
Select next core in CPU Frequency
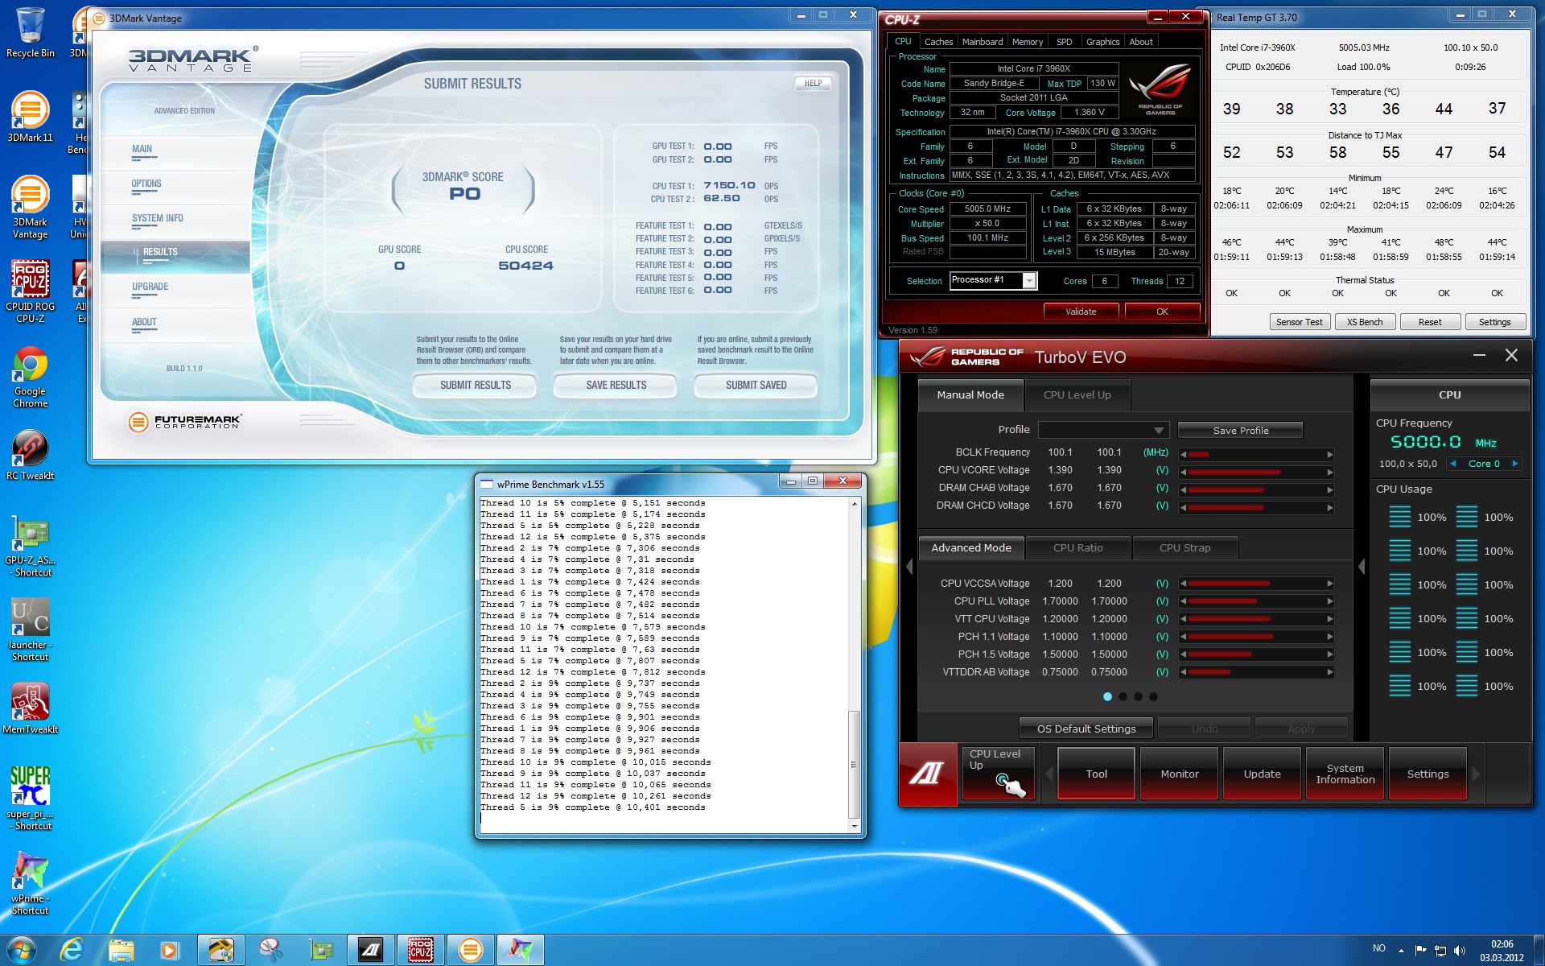tap(1515, 464)
